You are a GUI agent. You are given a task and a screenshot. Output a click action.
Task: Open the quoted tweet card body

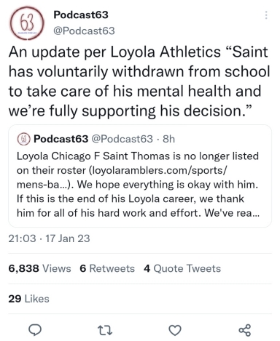click(x=140, y=176)
